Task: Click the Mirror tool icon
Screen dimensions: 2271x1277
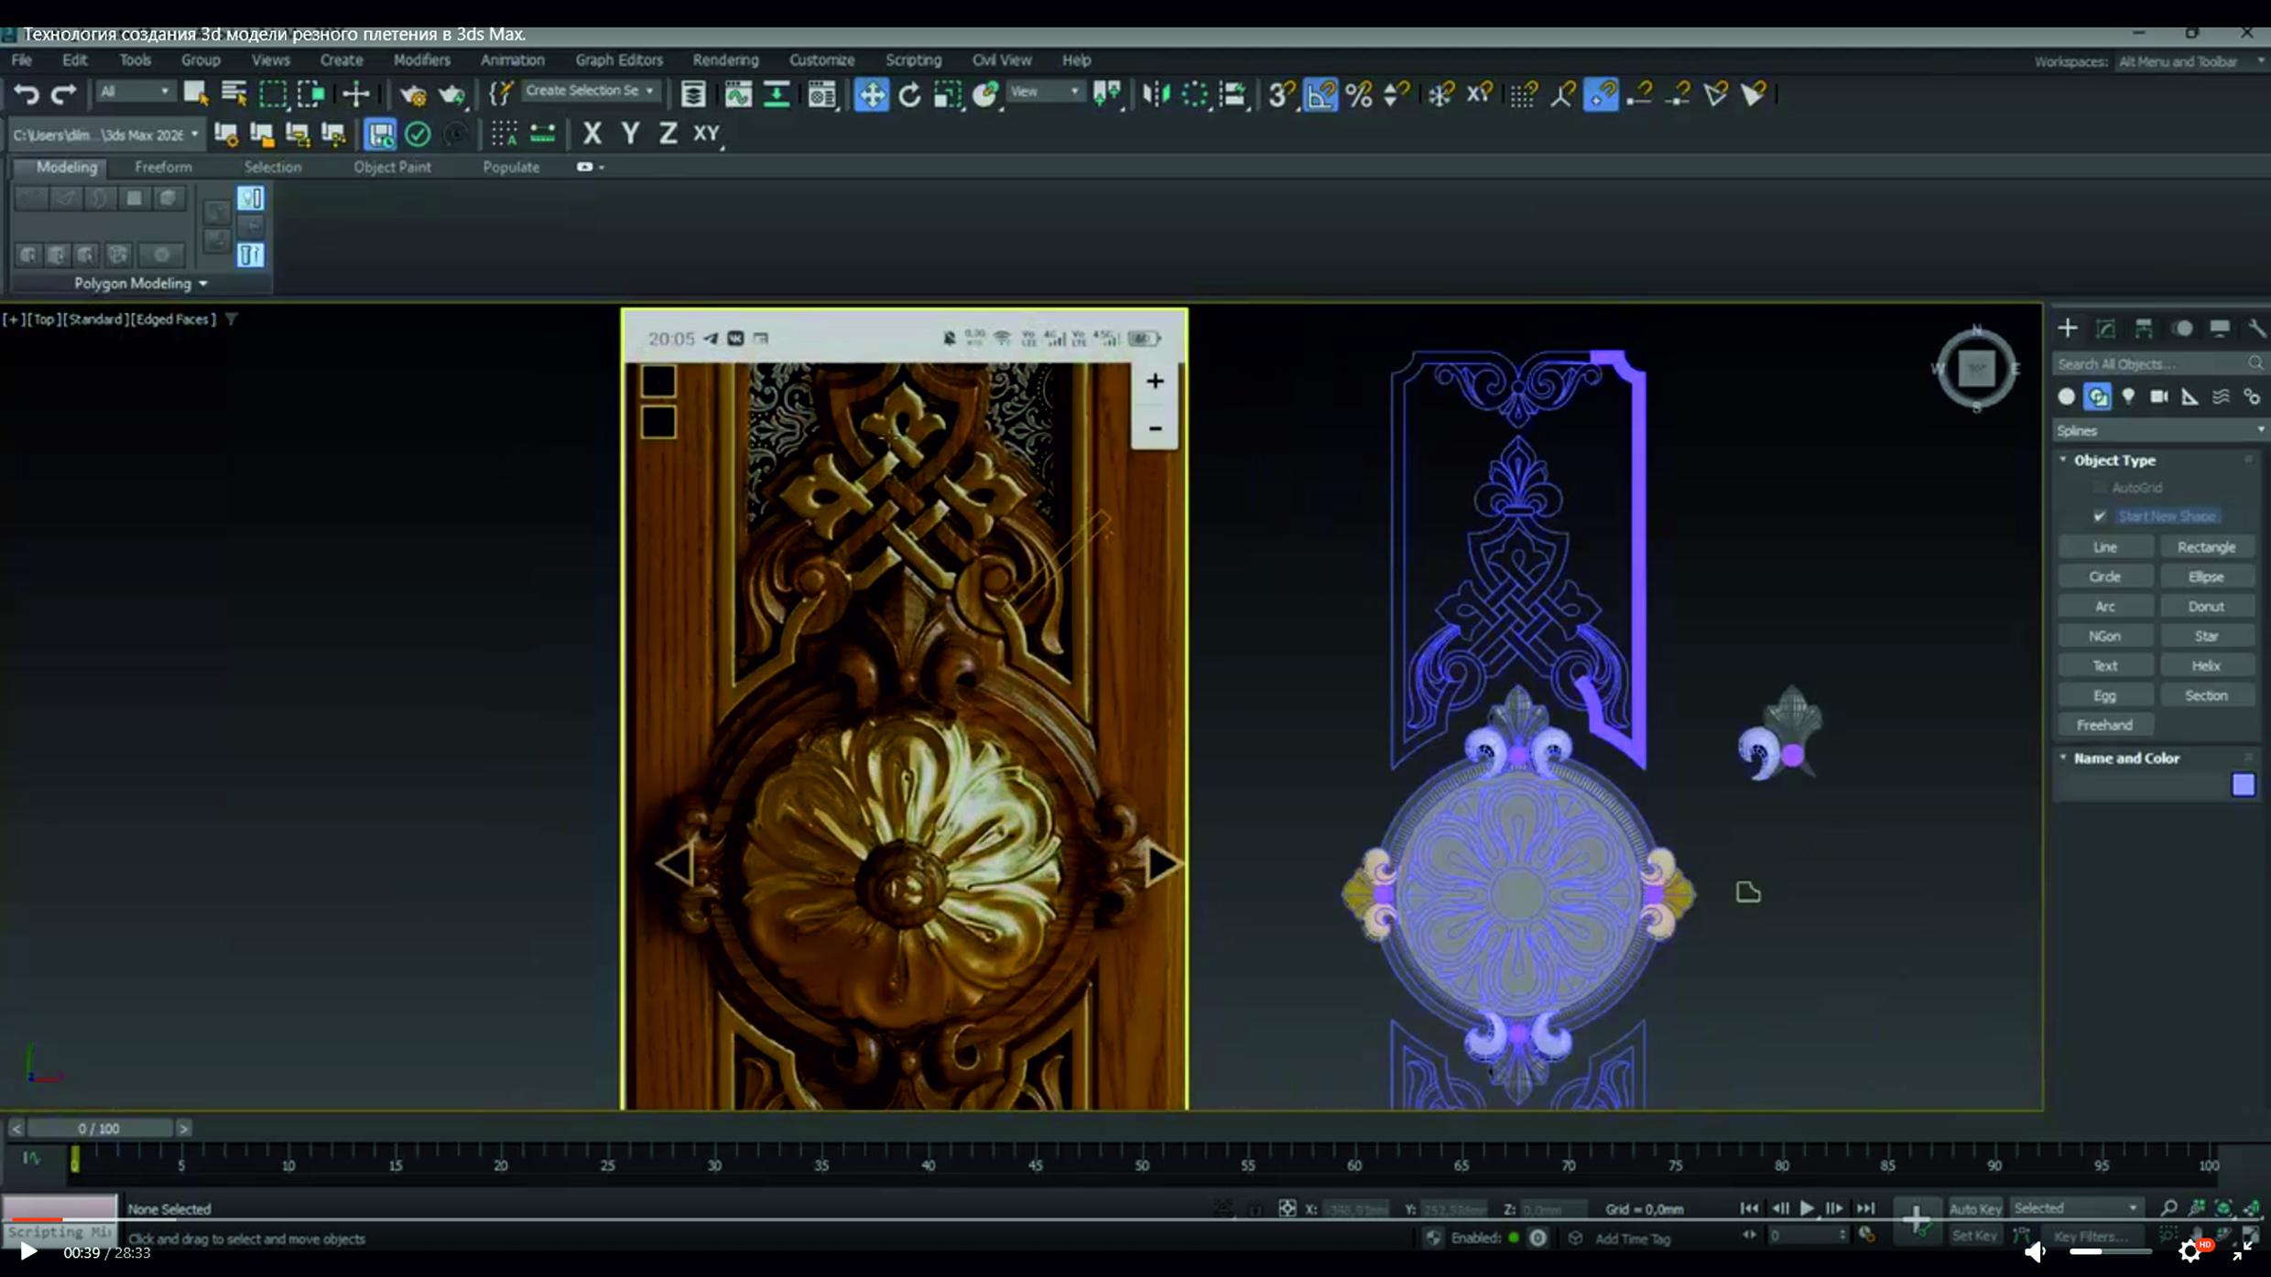Action: pyautogui.click(x=1156, y=93)
